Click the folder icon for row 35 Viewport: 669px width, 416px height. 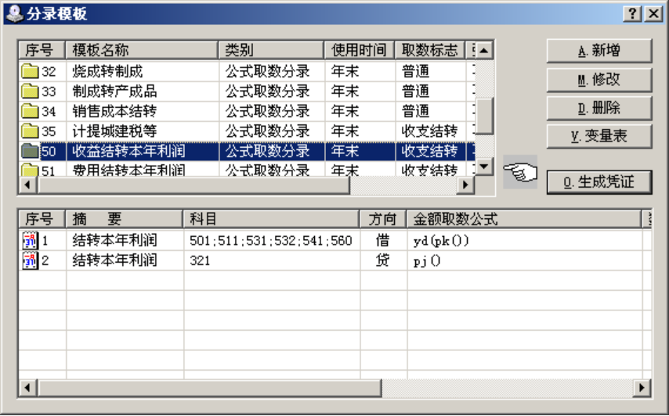coord(31,131)
